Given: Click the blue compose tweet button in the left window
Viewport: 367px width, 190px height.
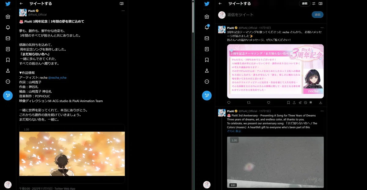Looking at the screenshot, I should coord(8,95).
